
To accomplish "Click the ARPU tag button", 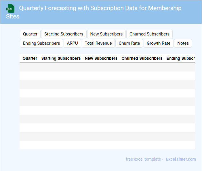I will coord(72,43).
